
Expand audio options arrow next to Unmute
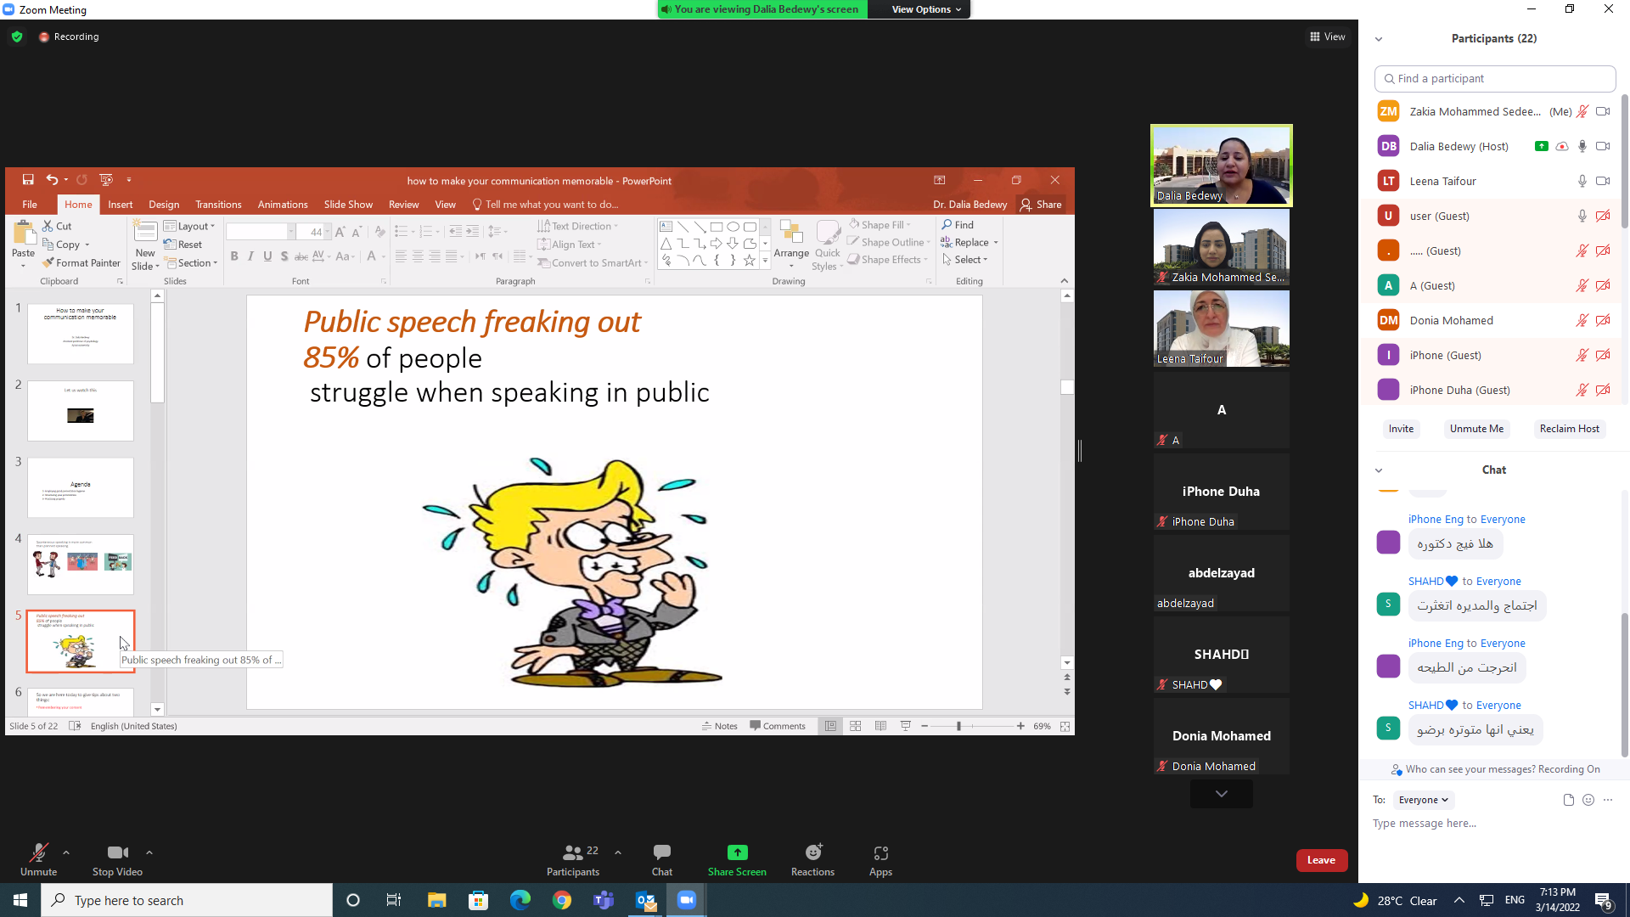click(66, 852)
